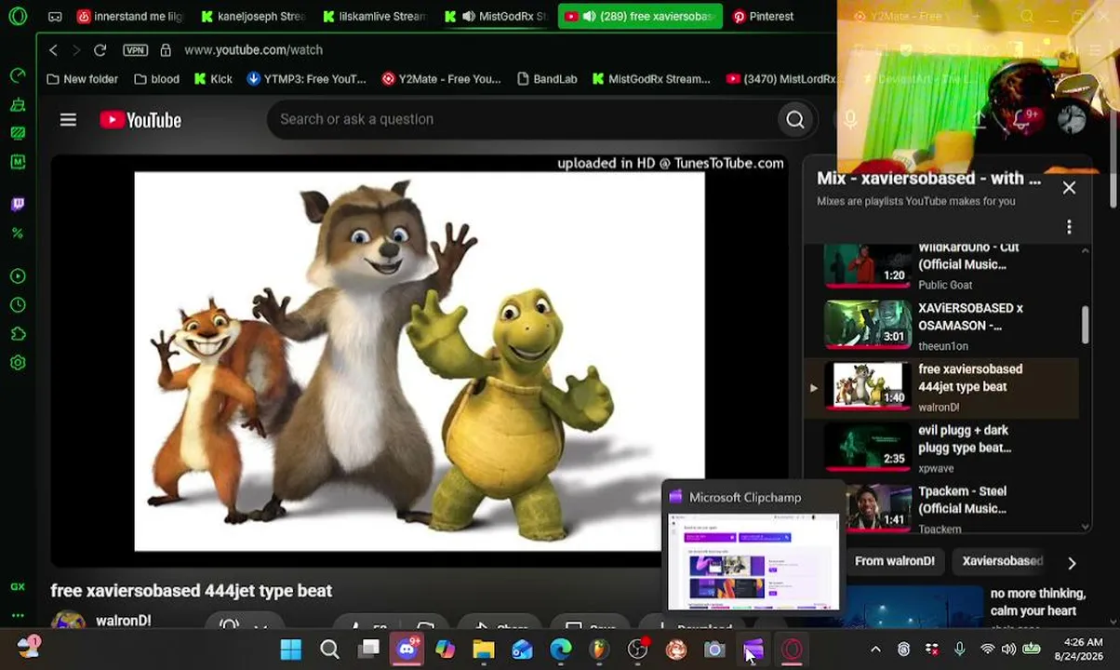Click in the YouTube search field
The image size is (1120, 670).
pos(521,119)
